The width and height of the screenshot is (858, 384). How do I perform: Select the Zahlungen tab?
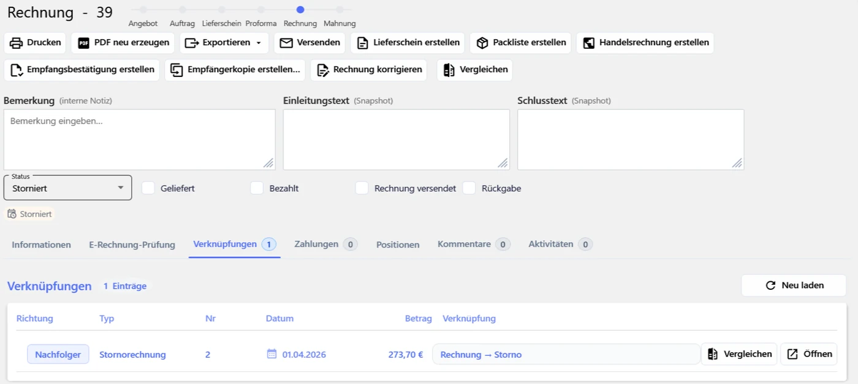point(326,245)
